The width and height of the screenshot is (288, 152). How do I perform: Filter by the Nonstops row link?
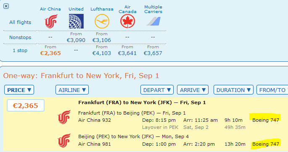[20, 37]
